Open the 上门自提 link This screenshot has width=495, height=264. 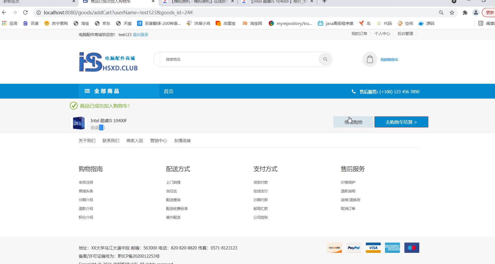(x=173, y=182)
